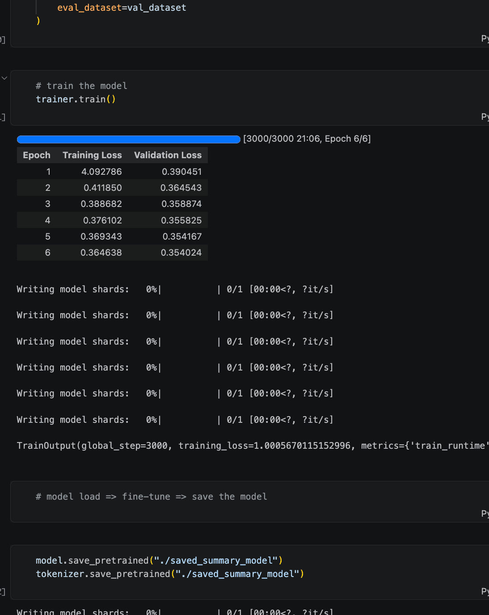This screenshot has width=489, height=615.
Task: Click the epoch number 4 cell
Action: [48, 220]
